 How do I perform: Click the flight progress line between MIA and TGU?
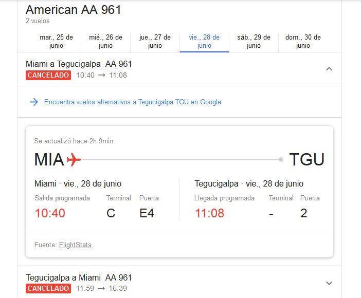pos(180,159)
